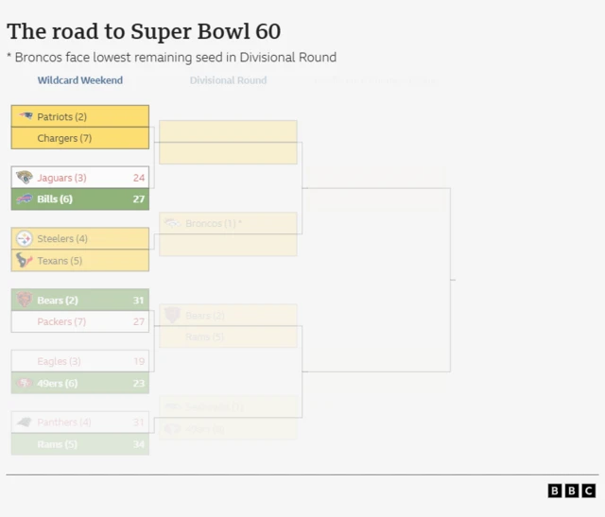605x517 pixels.
Task: Select the Wildcard Weekend tab
Action: pos(79,80)
